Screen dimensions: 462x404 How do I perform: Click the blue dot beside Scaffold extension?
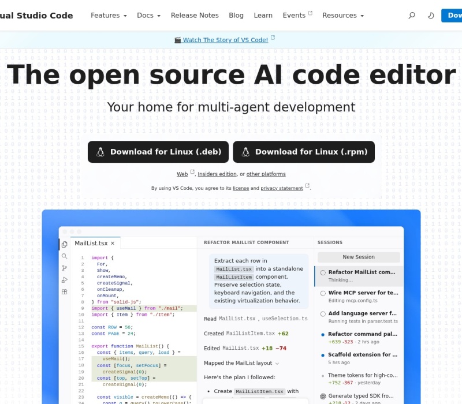323,355
